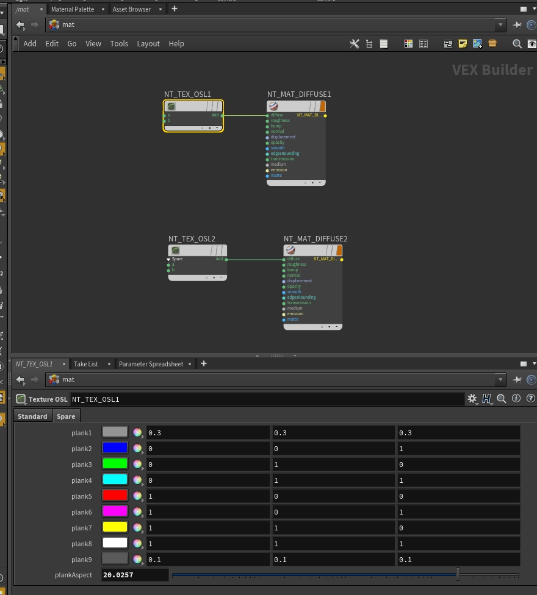Viewport: 537px width, 595px height.
Task: Expand the parameter pane path dropdown
Action: click(x=500, y=379)
